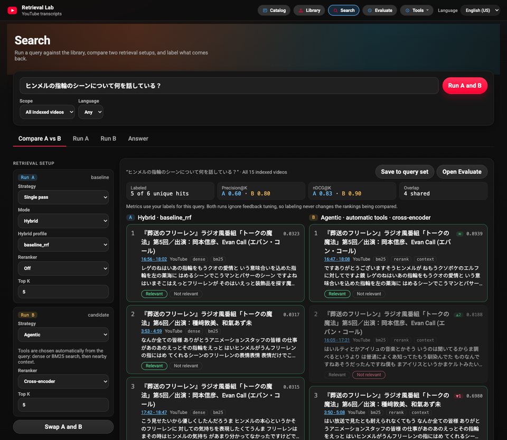The height and width of the screenshot is (440, 507).
Task: Click the Run A badge in setup panel
Action: pos(27,177)
